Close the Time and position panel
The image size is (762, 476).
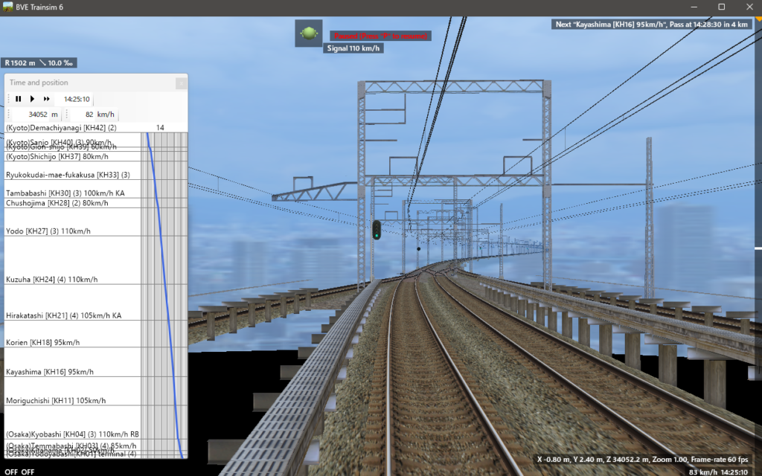pos(180,83)
